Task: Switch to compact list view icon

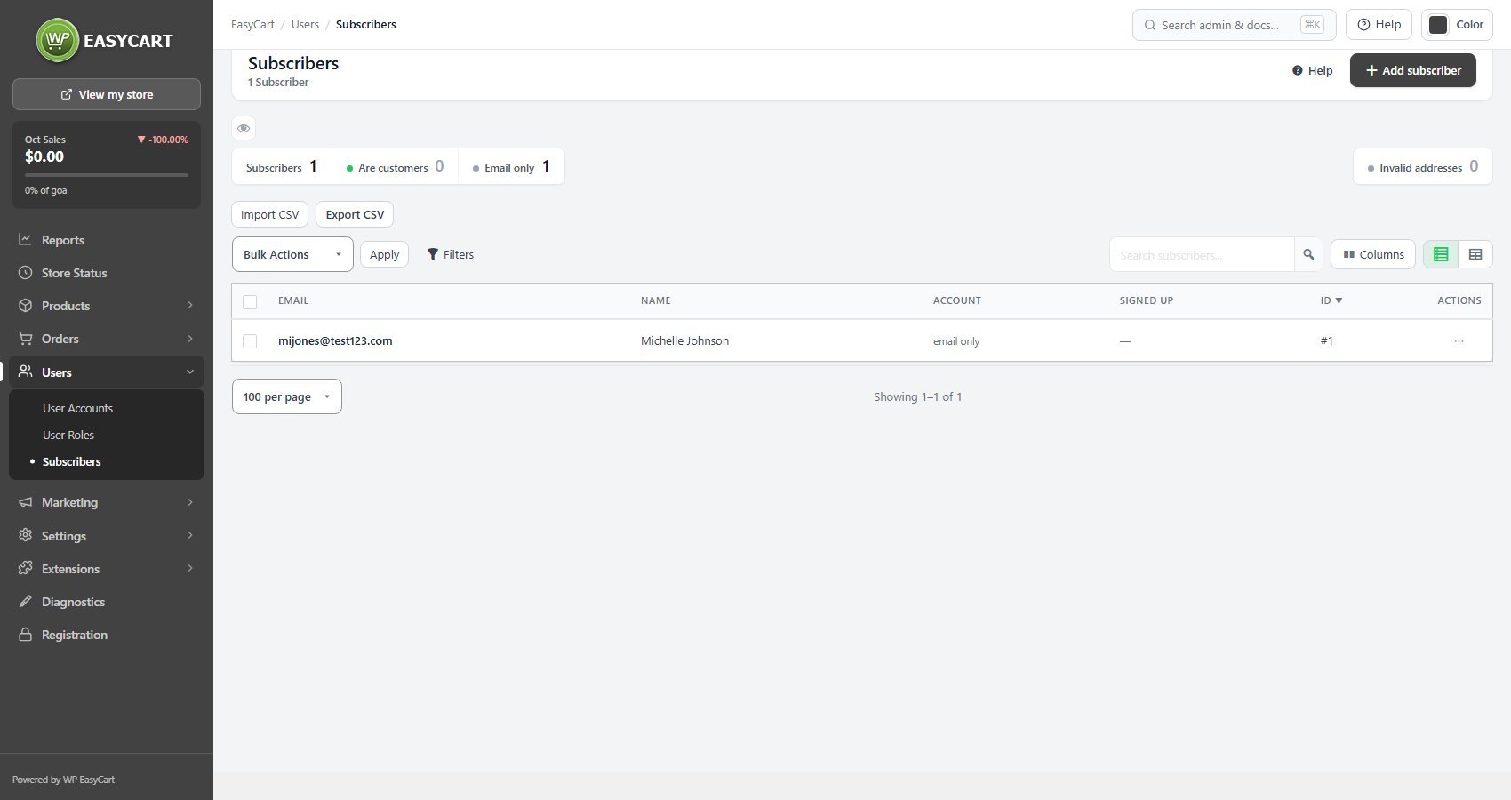Action: [1441, 254]
